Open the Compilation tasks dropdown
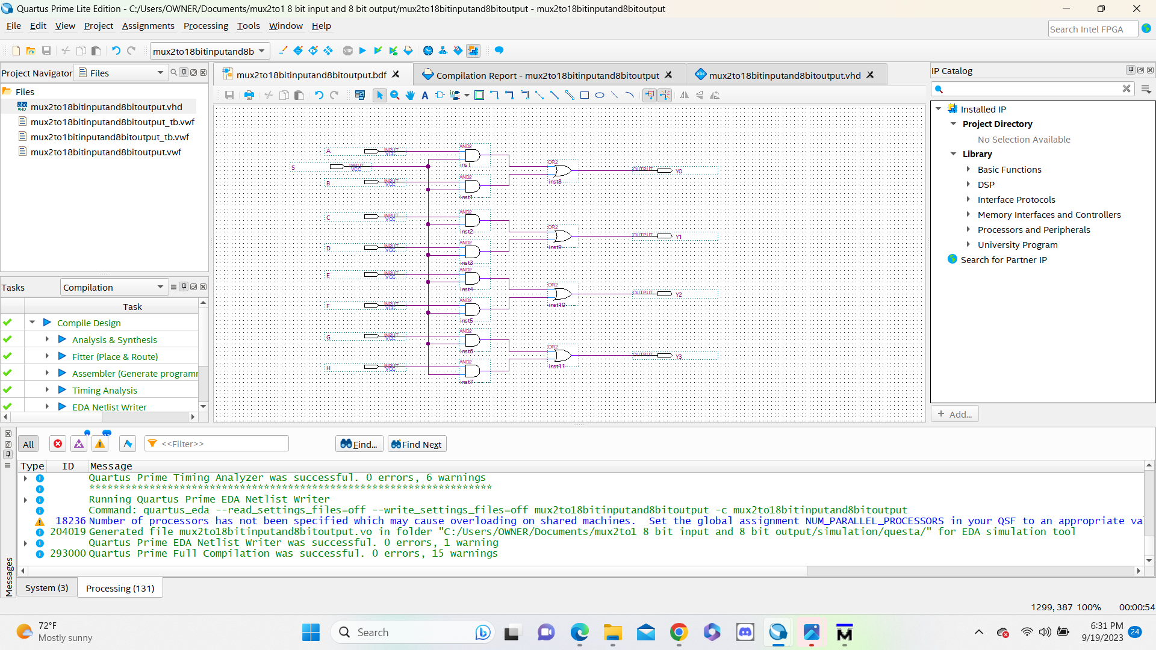Viewport: 1156px width, 650px height. coord(114,287)
